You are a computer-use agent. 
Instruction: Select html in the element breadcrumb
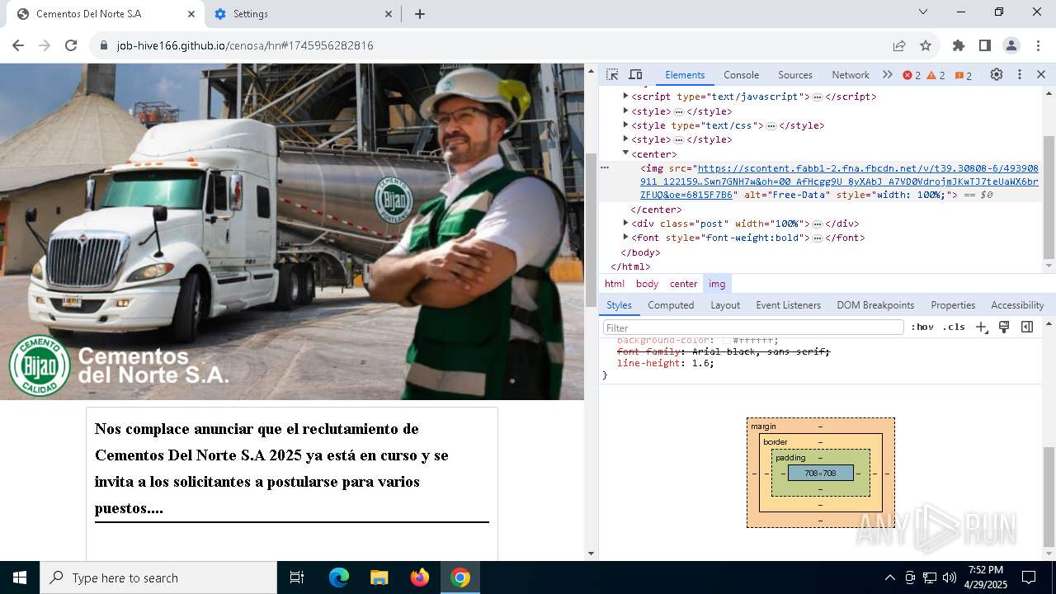click(615, 283)
